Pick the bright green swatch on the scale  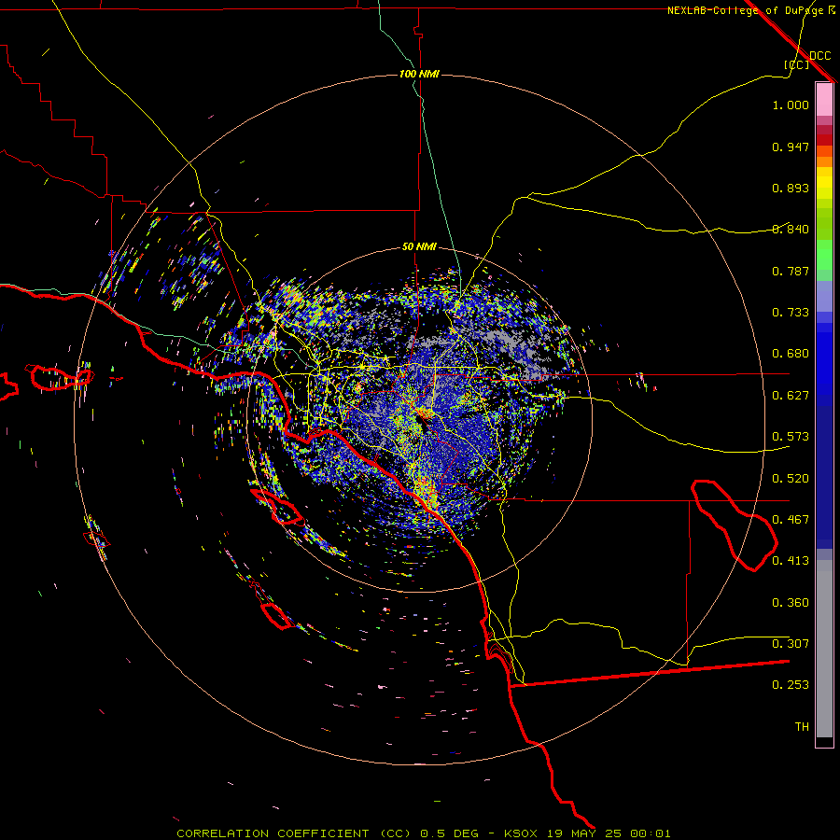[824, 255]
